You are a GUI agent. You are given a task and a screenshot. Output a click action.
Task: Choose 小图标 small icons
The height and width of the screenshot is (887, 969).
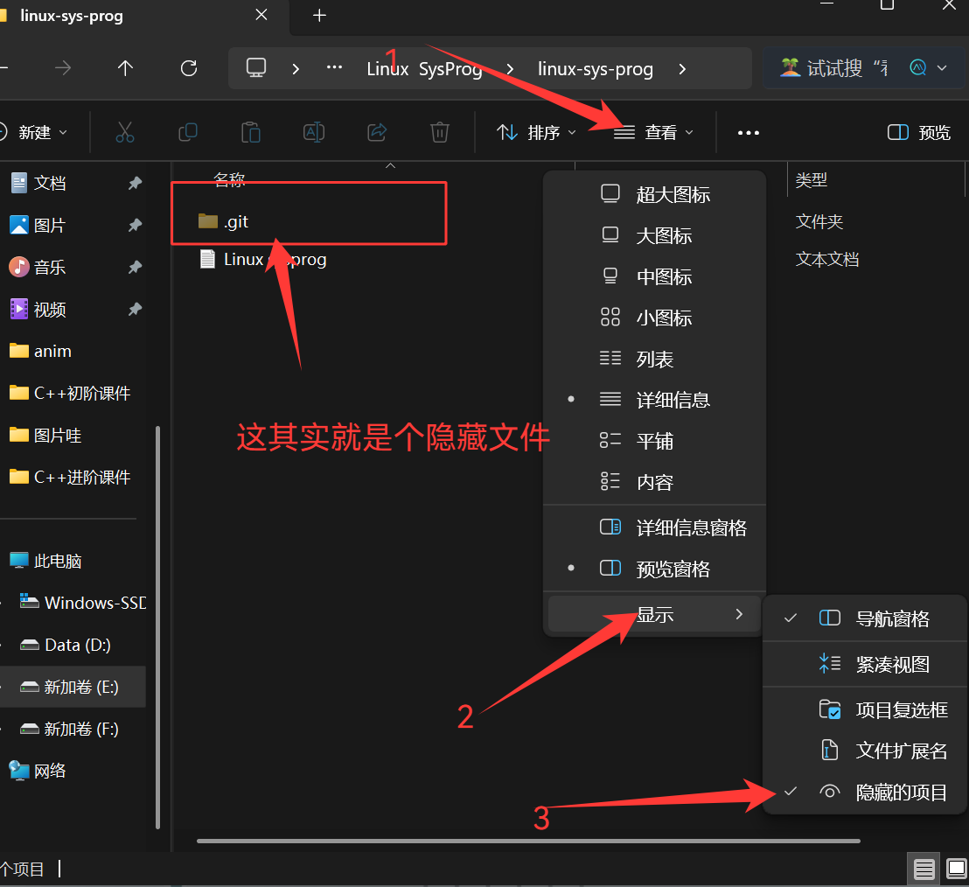click(654, 318)
